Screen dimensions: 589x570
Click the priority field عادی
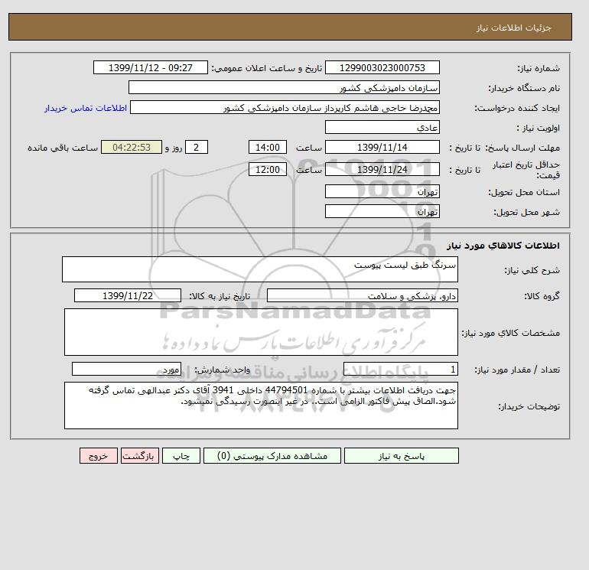pyautogui.click(x=382, y=127)
